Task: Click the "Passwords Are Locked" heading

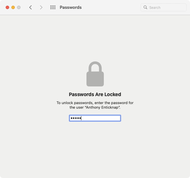Action: (x=95, y=94)
